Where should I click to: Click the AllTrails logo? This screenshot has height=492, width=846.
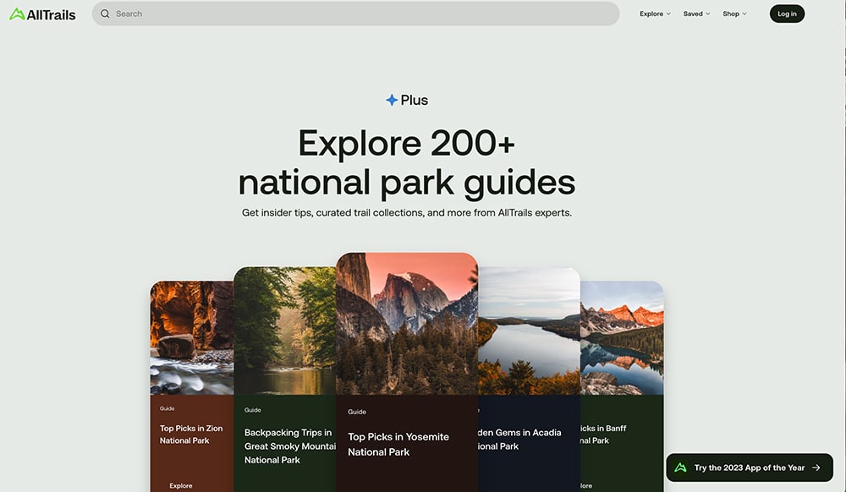pos(42,14)
